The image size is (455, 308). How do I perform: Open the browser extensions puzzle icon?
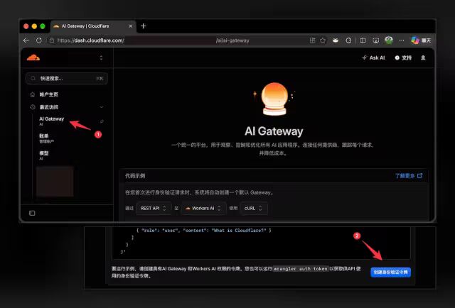click(348, 40)
